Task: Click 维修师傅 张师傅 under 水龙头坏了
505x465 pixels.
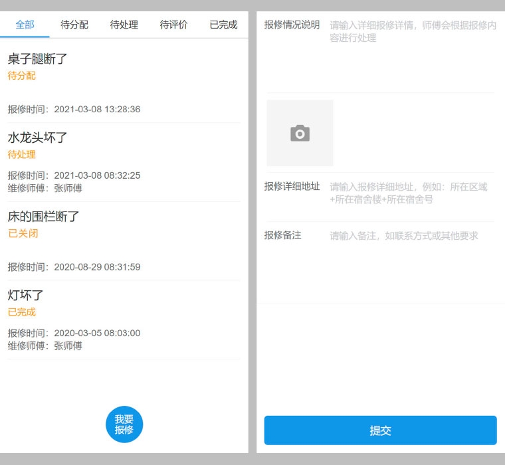Action: (x=45, y=188)
